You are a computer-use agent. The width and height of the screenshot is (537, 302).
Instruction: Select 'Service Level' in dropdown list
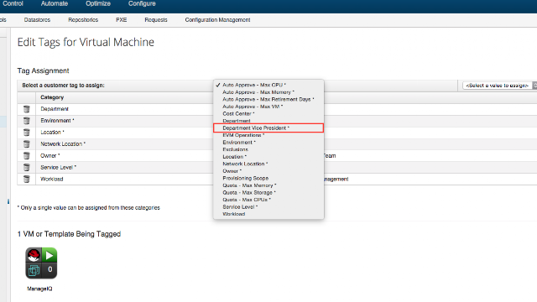click(268, 207)
